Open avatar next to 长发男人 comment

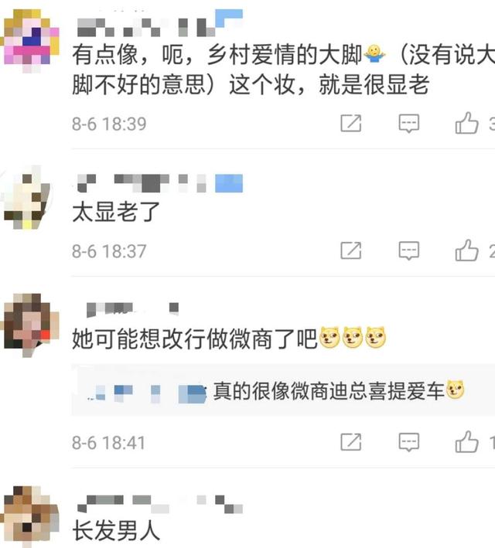pos(30,516)
